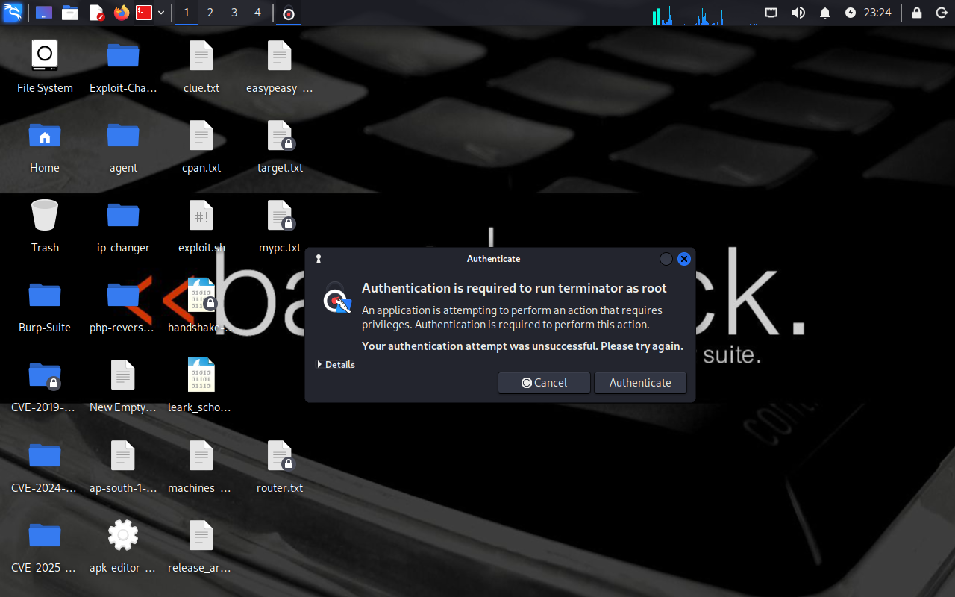
Task: Expand the Details section in Authenticate dialog
Action: 336,365
